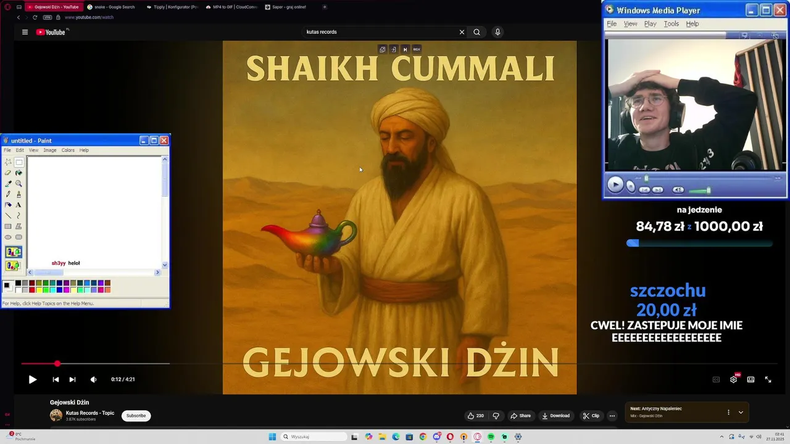
Task: Enable transparent selection option in Paint
Action: click(x=13, y=266)
